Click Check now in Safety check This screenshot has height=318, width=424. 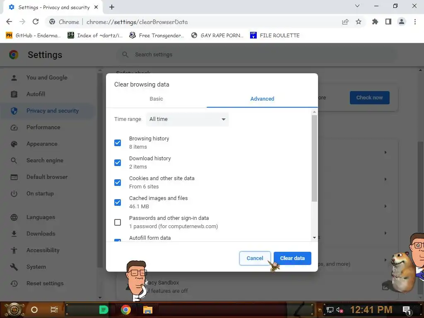(369, 98)
